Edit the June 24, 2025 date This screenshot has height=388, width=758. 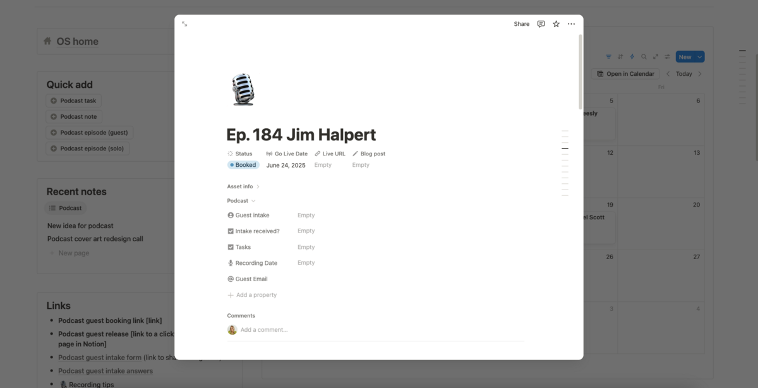click(x=286, y=165)
